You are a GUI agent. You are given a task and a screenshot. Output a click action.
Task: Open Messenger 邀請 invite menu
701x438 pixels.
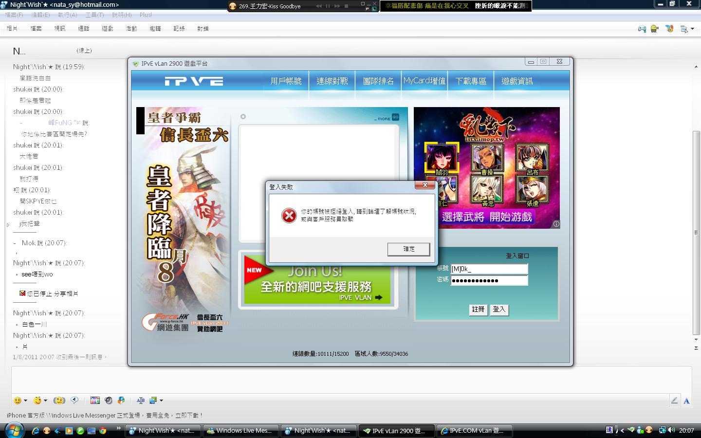pos(155,29)
